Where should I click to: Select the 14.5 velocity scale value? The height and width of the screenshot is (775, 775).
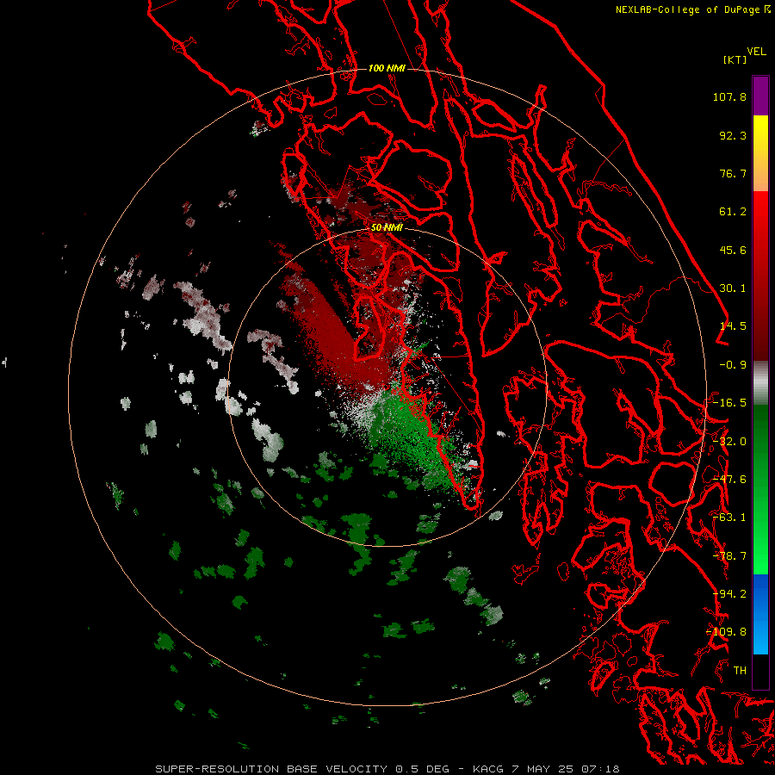(733, 326)
